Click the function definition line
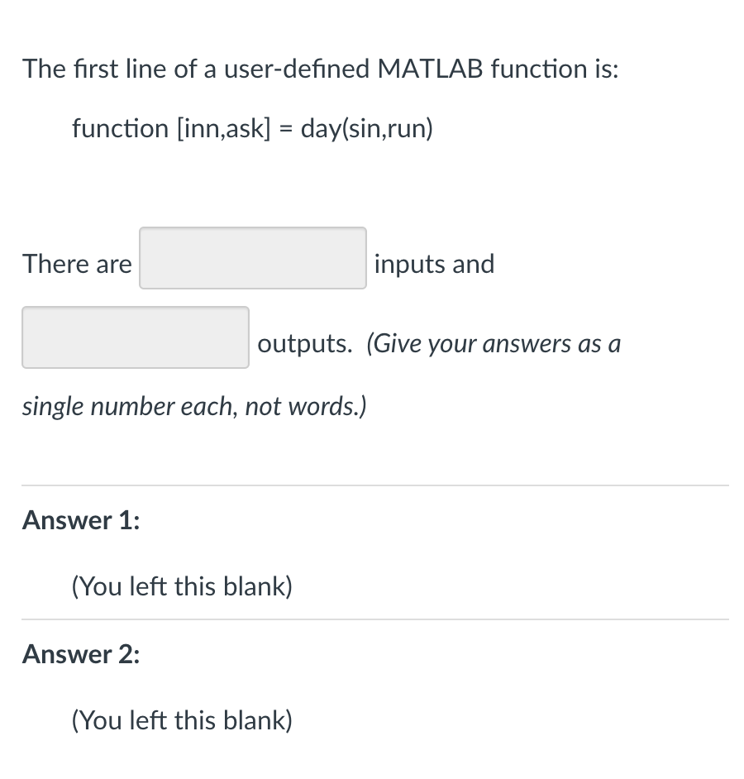This screenshot has width=744, height=779. coord(251,128)
